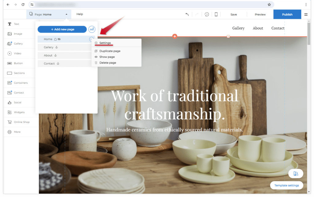Select Settings from the page menu
Screen dimensions: 314x197
(105, 43)
